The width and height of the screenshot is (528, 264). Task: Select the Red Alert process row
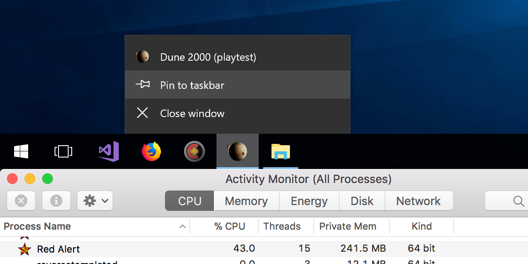pos(264,249)
